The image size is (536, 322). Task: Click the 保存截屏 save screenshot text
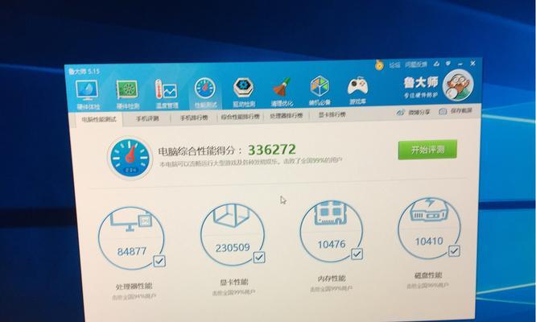[x=461, y=111]
